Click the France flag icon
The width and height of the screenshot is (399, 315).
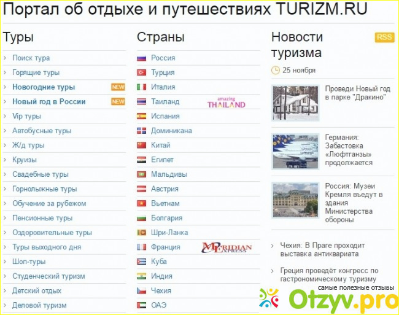point(141,247)
